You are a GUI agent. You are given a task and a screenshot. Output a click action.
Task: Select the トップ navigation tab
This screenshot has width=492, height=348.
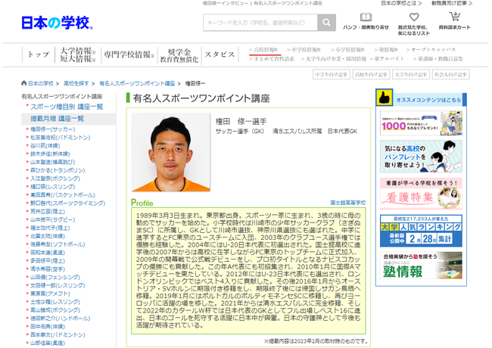[38, 54]
